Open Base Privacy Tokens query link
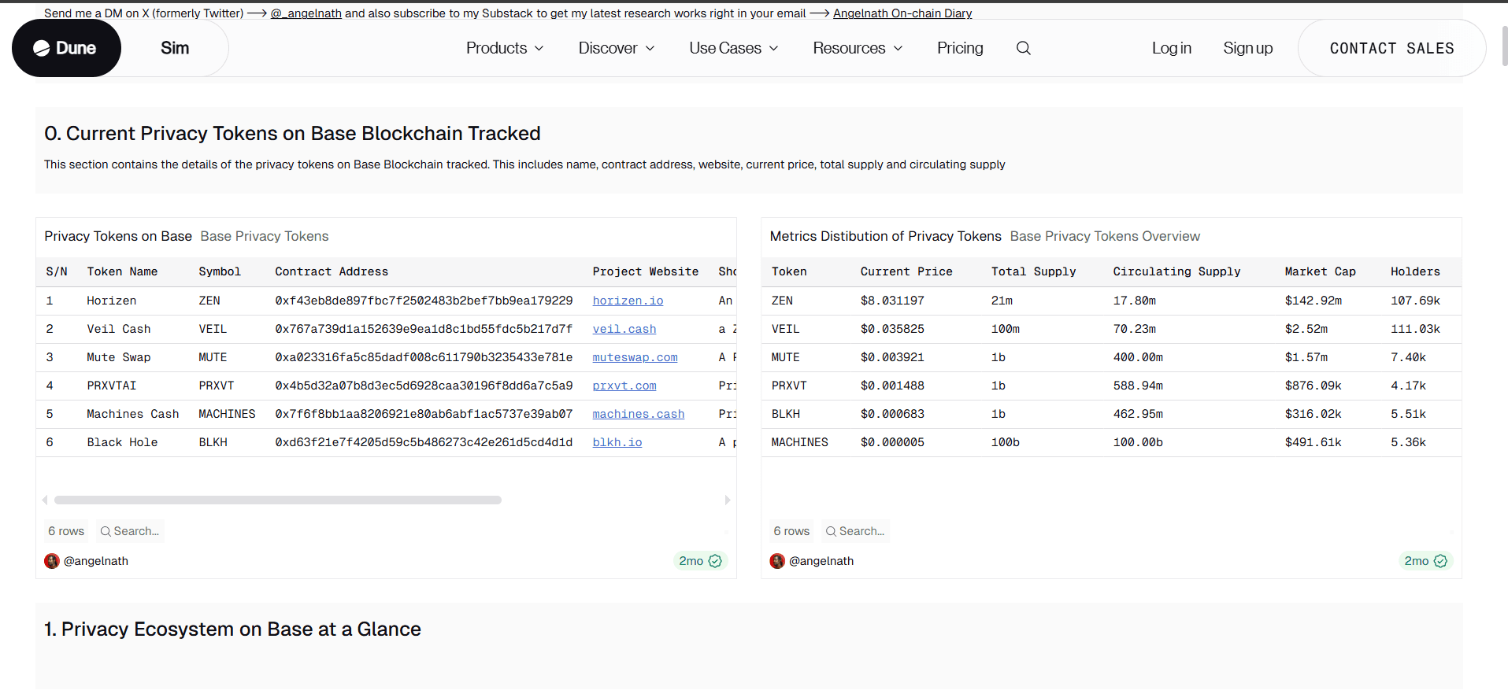Image resolution: width=1508 pixels, height=694 pixels. click(x=265, y=236)
